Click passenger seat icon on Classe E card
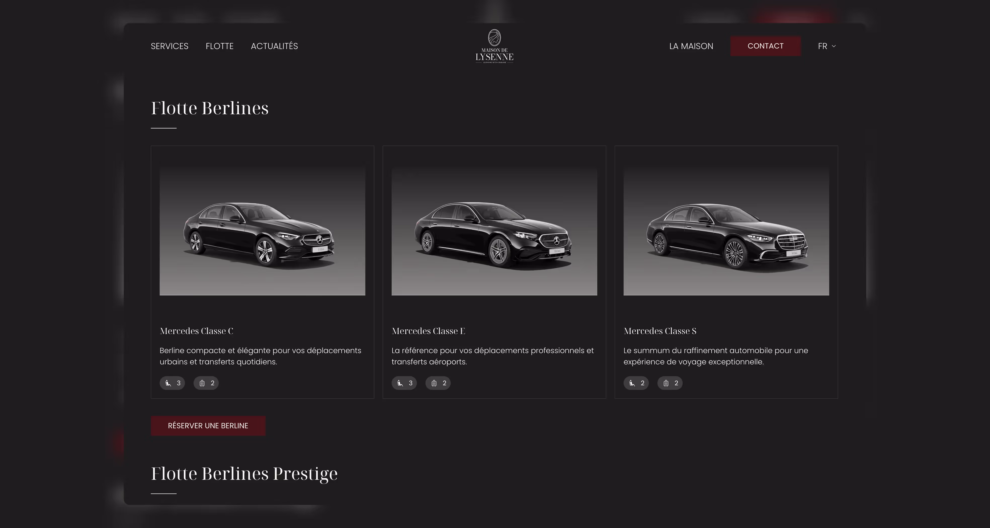 [400, 383]
